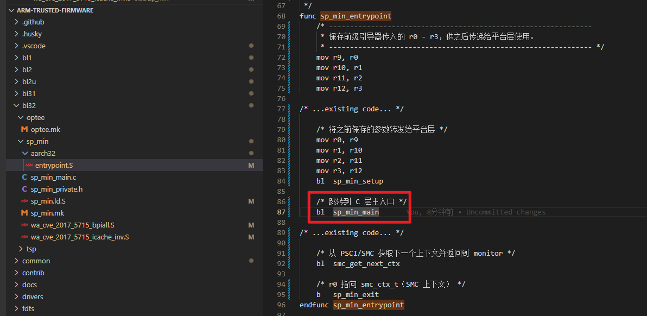
Task: Click the ASM icon of wa_cve_2017_5715_icache_inv.S
Action: click(x=24, y=237)
